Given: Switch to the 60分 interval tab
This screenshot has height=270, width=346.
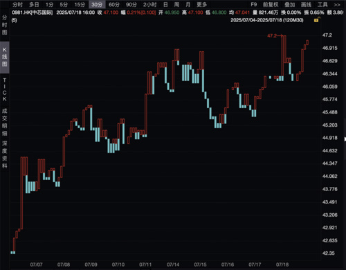Looking at the screenshot, I should click(114, 4).
